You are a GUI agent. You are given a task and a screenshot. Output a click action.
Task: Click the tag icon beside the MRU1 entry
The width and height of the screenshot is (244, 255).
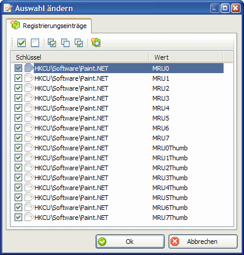coord(29,78)
